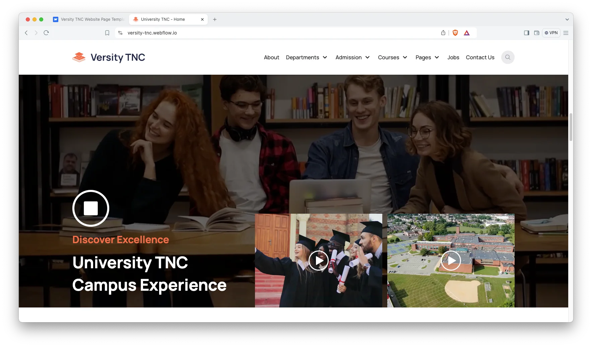Toggle the browser sidebar panel icon
592x347 pixels.
(526, 33)
